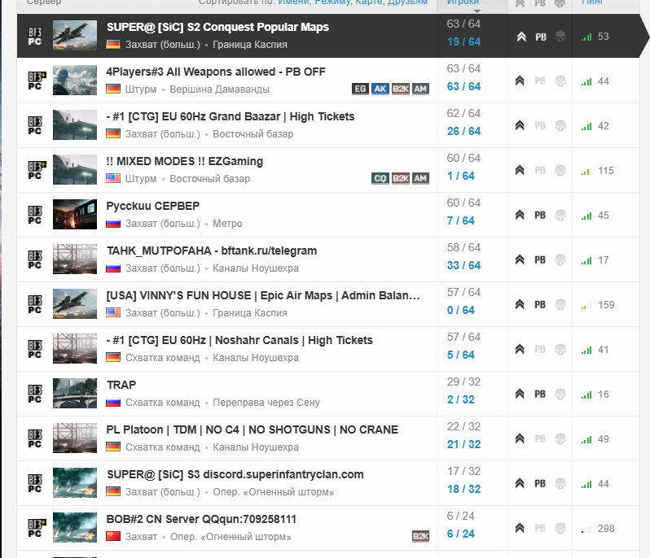
Task: Click the Seine Crossing thumbnail on TRAP row
Action: pos(75,393)
